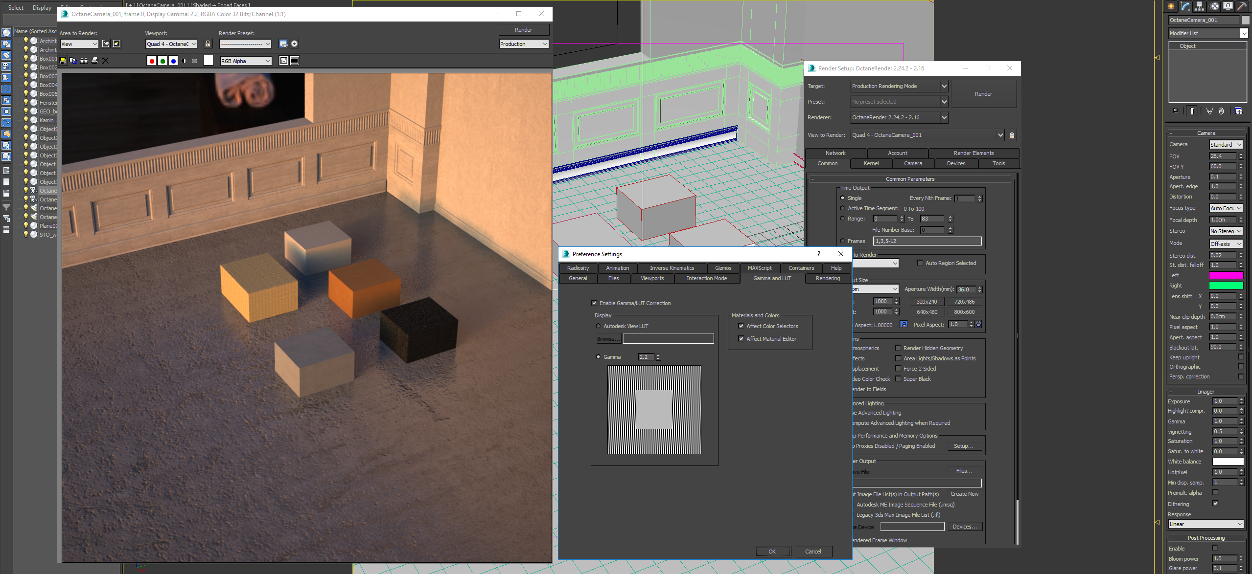Click the Lock To Viewport padlock icon
Screen dimensions: 1252x574
(x=208, y=44)
